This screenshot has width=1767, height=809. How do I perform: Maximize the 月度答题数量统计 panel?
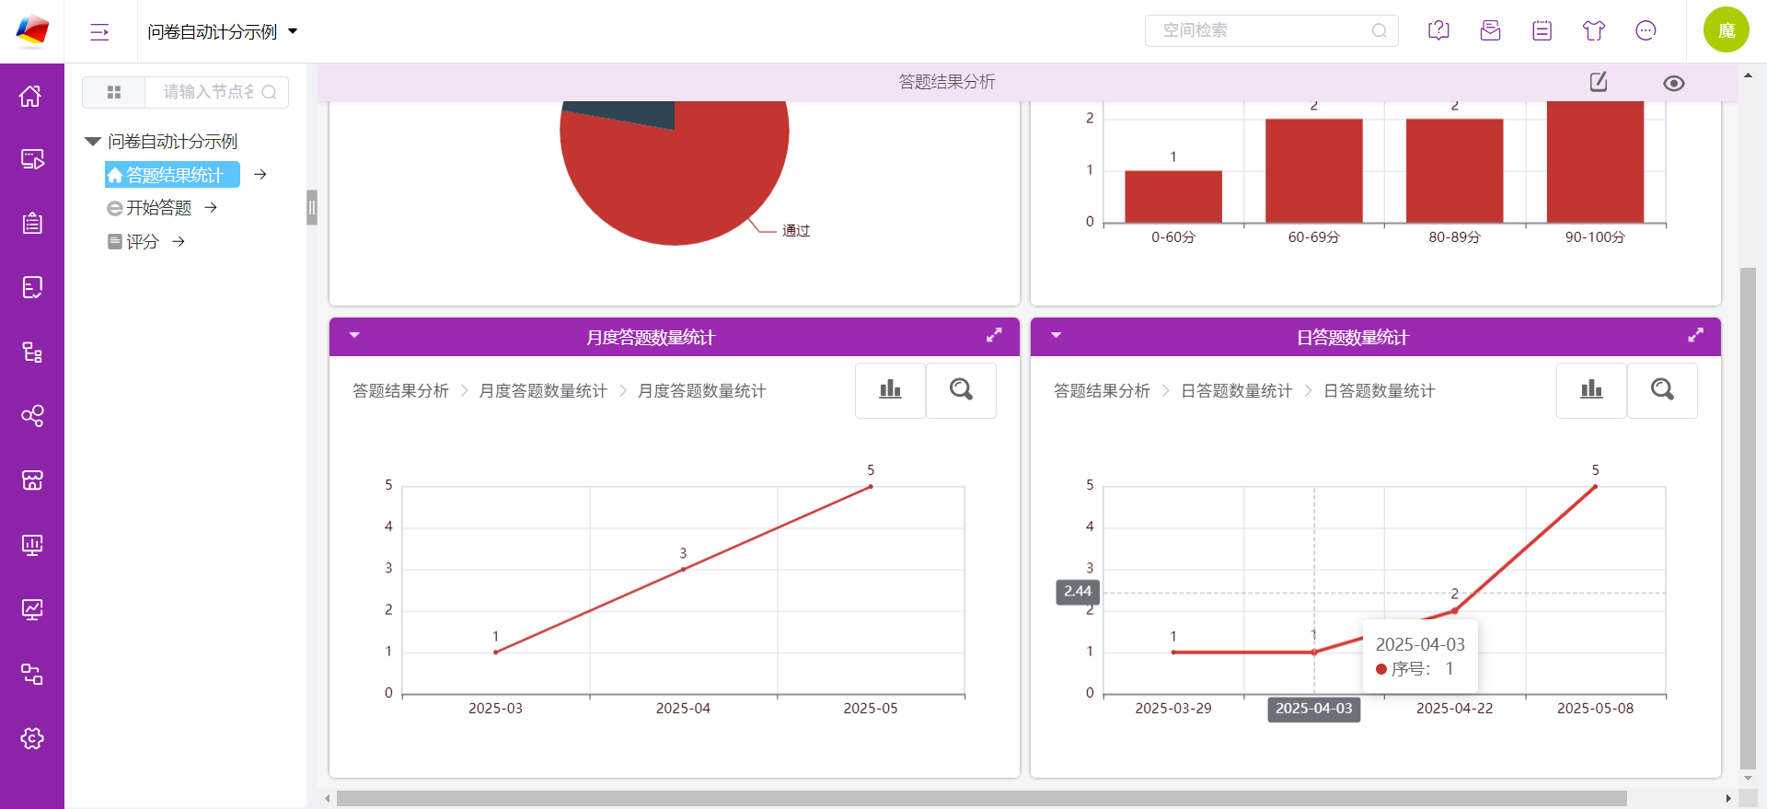994,336
